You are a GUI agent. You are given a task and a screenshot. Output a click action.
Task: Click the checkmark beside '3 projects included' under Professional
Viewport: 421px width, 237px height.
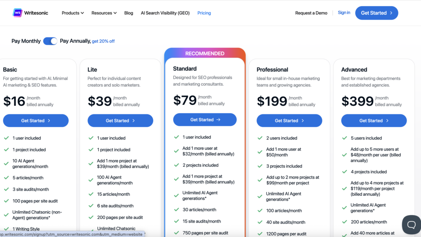259,166
